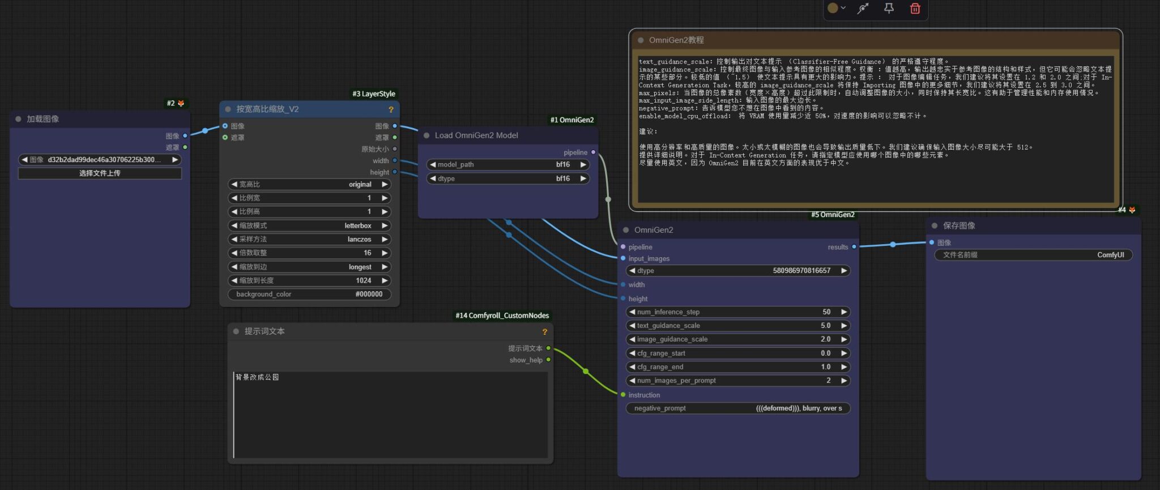Delete the selected node with the red trash icon
Viewport: 1160px width, 490px height.
pos(915,8)
